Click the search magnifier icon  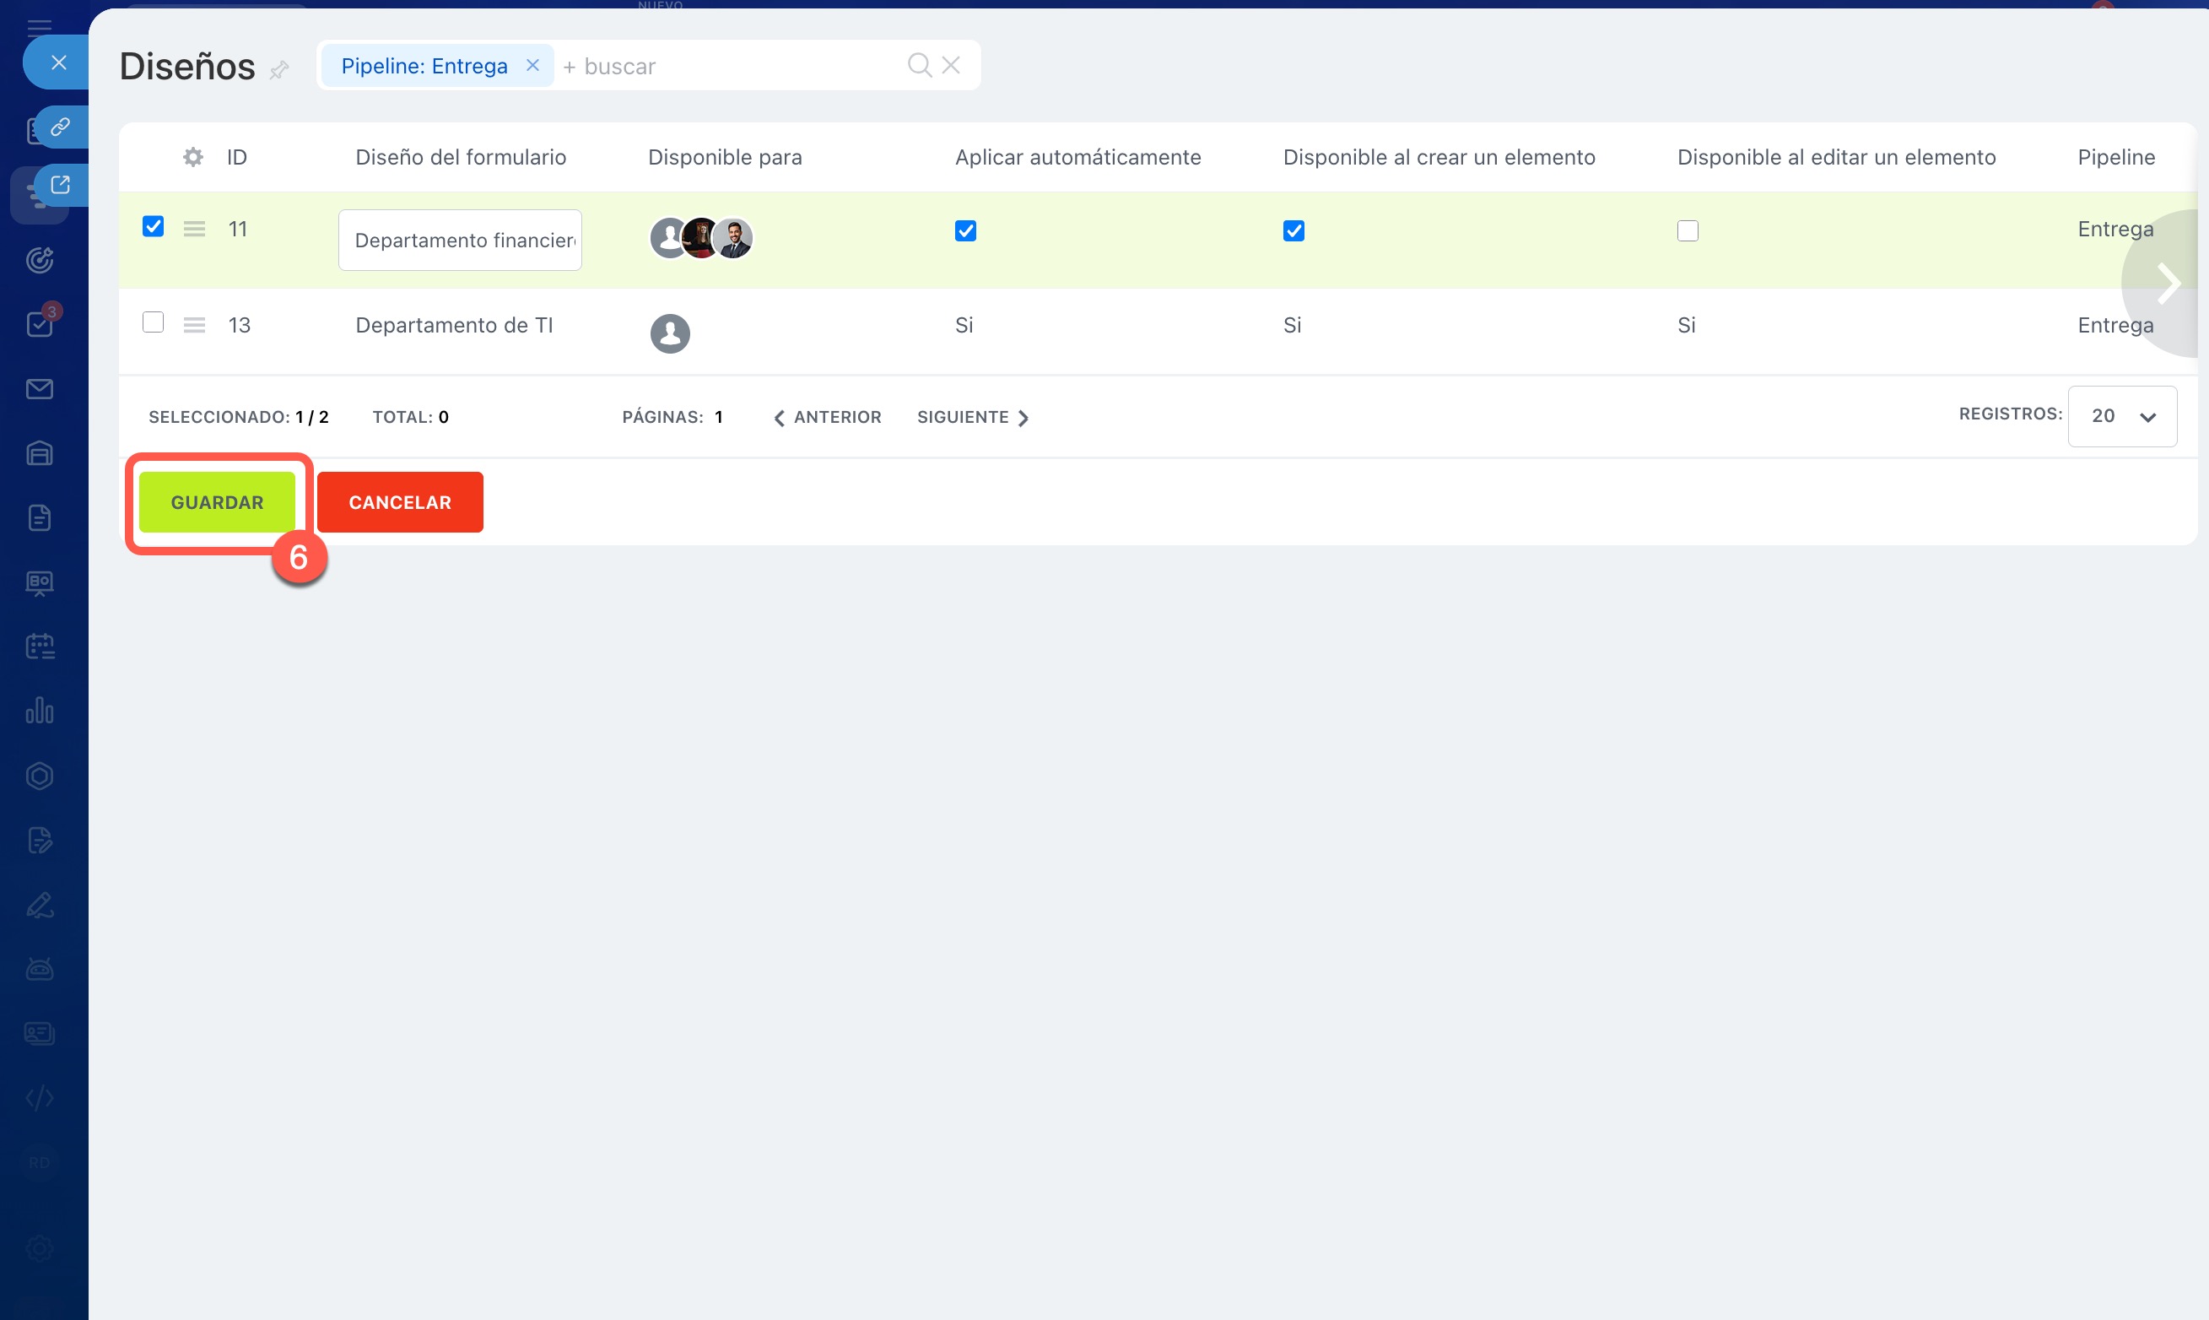pyautogui.click(x=919, y=65)
